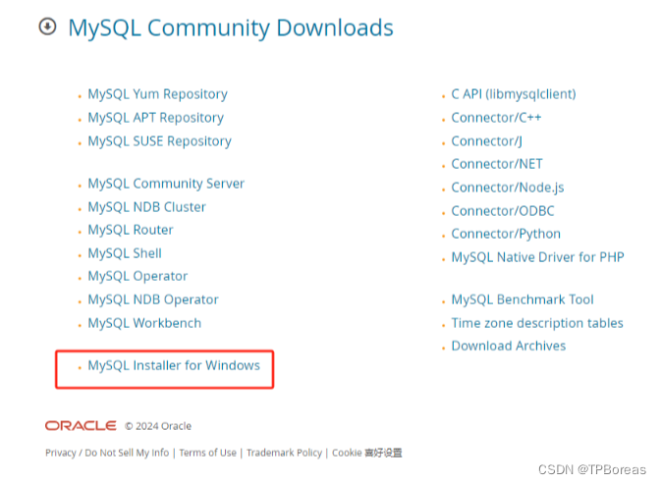661x484 pixels.
Task: Open Terms of Use footer link
Action: pyautogui.click(x=208, y=453)
